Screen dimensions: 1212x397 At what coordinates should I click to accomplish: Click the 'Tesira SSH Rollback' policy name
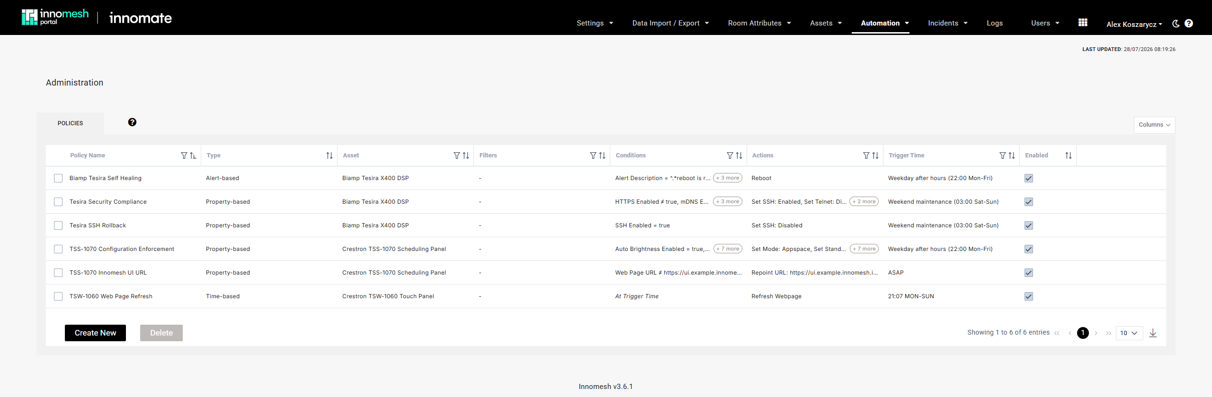(98, 225)
